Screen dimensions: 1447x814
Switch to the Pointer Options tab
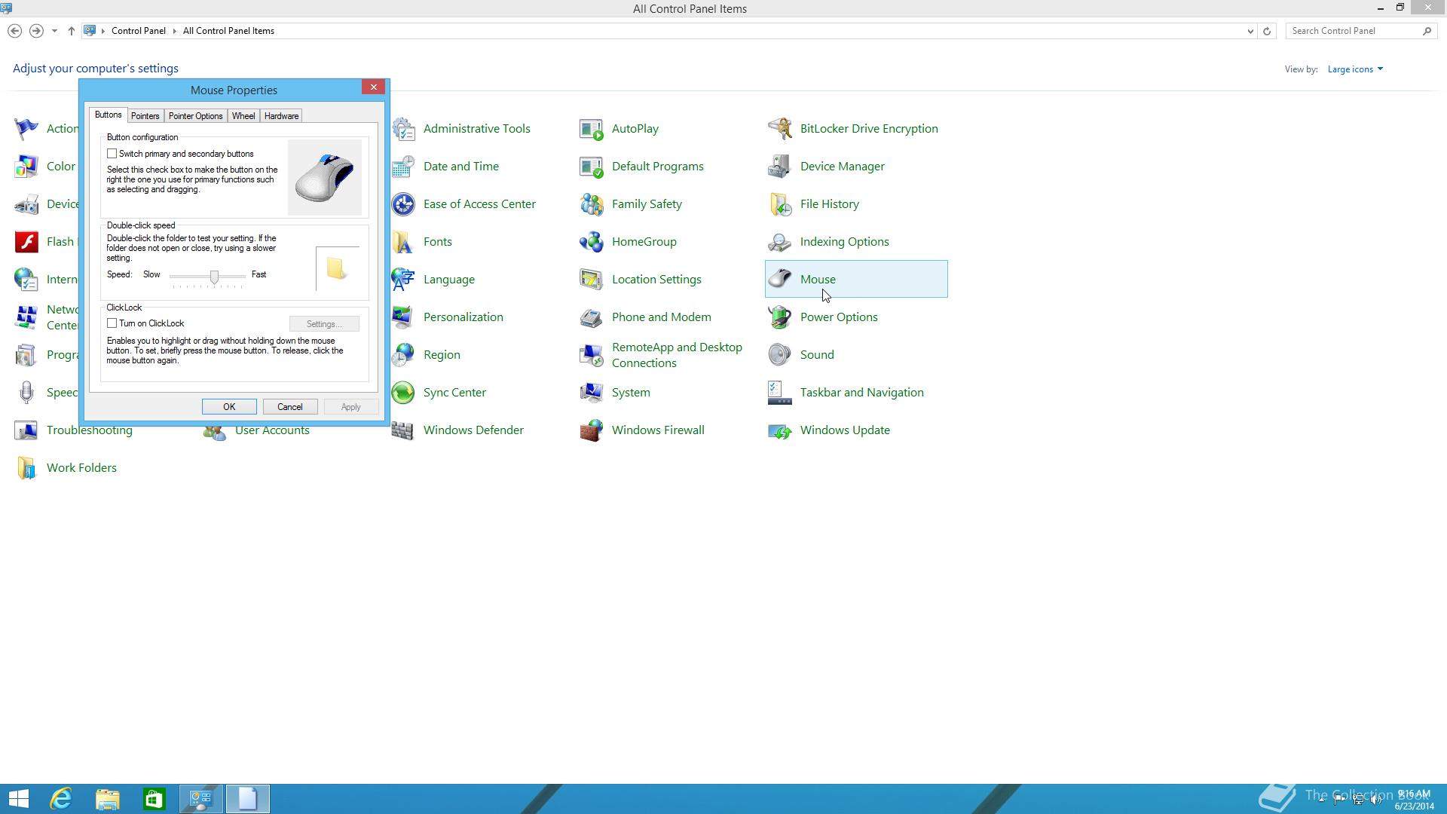pyautogui.click(x=195, y=116)
